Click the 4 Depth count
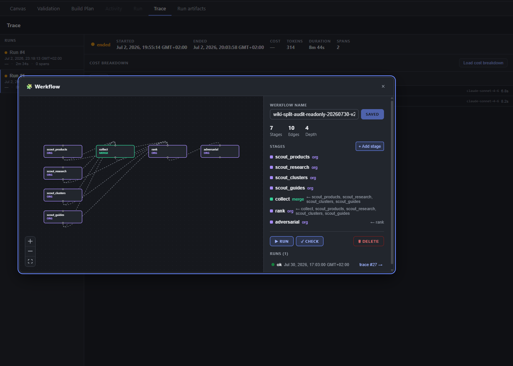This screenshot has height=366, width=513. [x=311, y=131]
